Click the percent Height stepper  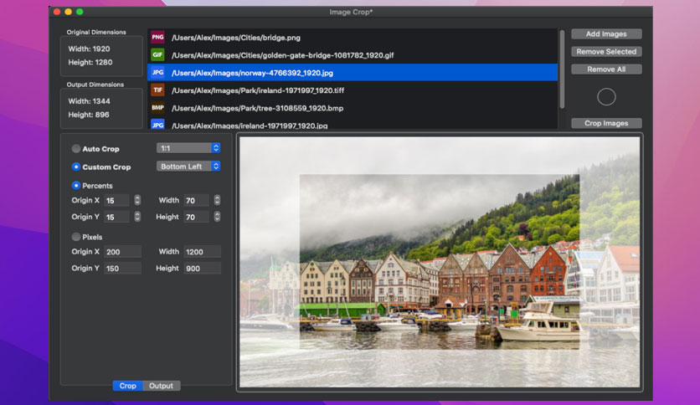[217, 217]
